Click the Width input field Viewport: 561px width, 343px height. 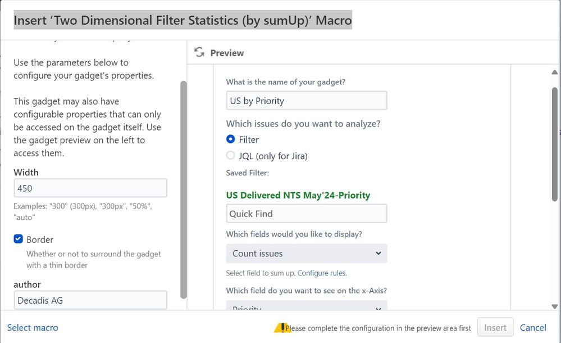point(90,188)
